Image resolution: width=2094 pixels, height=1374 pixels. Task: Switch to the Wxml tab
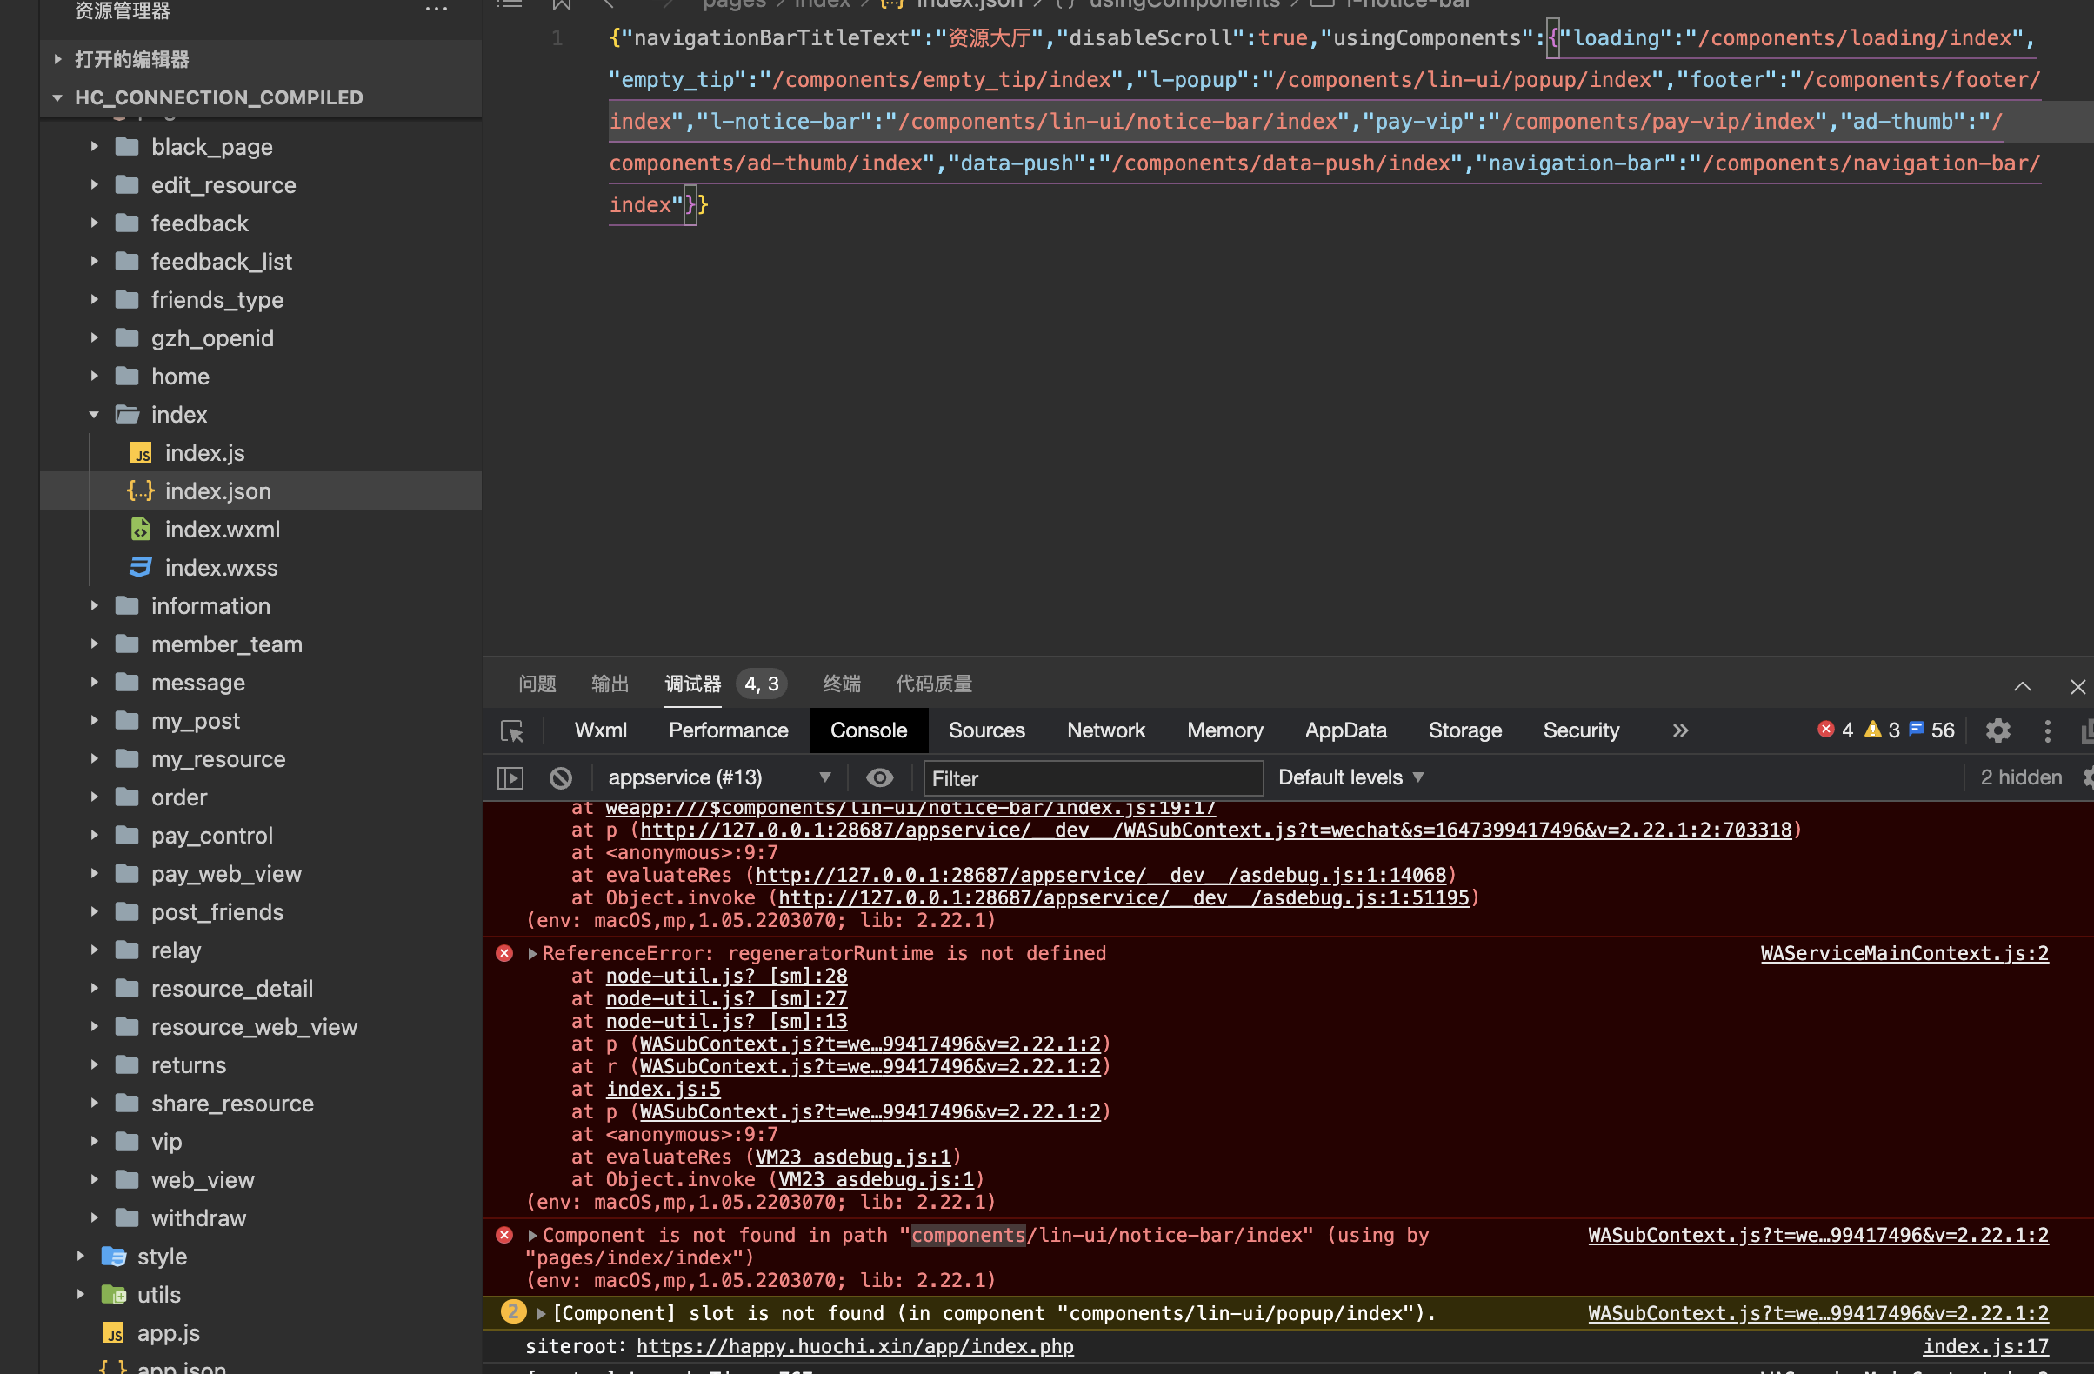601,730
